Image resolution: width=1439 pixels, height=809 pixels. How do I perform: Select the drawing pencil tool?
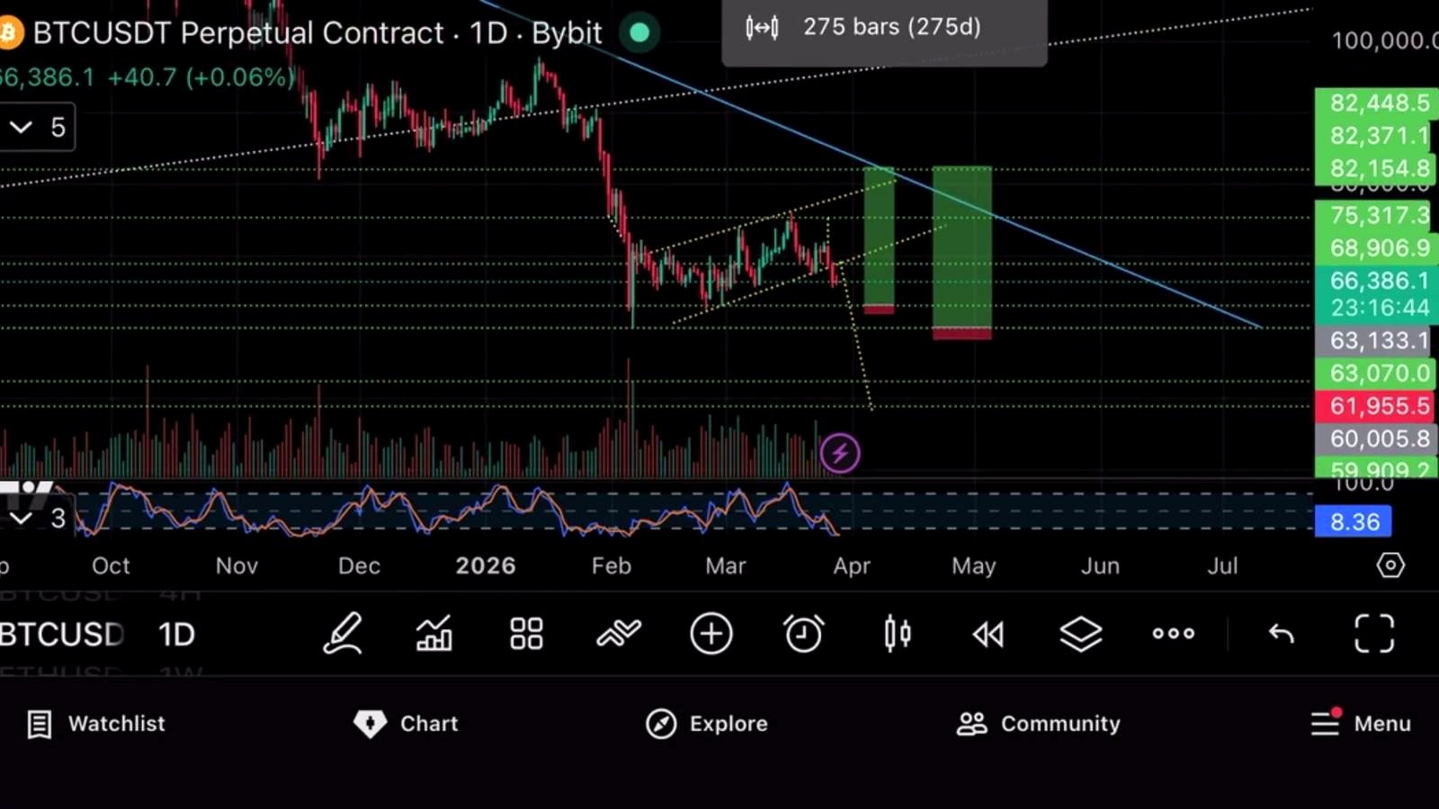pyautogui.click(x=343, y=634)
